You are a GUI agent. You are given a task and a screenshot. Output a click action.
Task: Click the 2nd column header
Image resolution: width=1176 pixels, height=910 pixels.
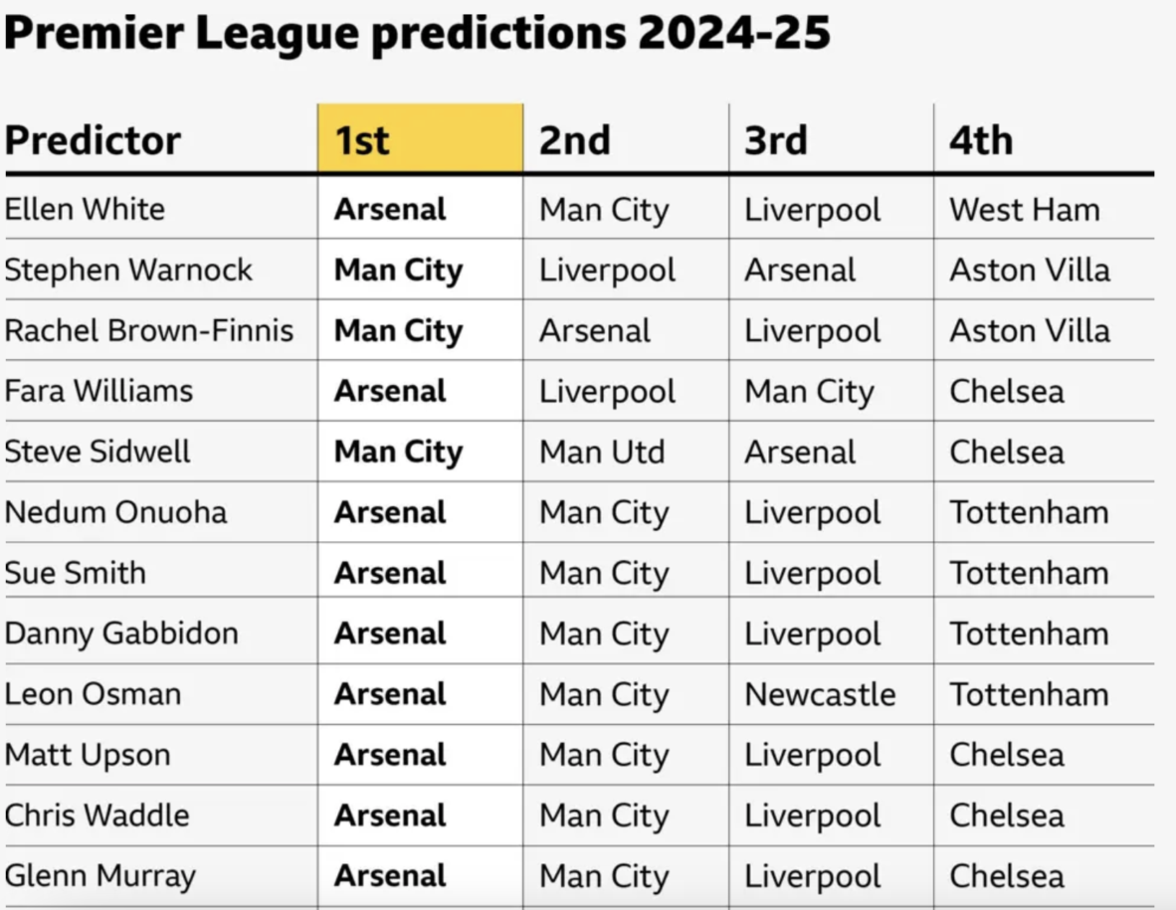(x=575, y=140)
